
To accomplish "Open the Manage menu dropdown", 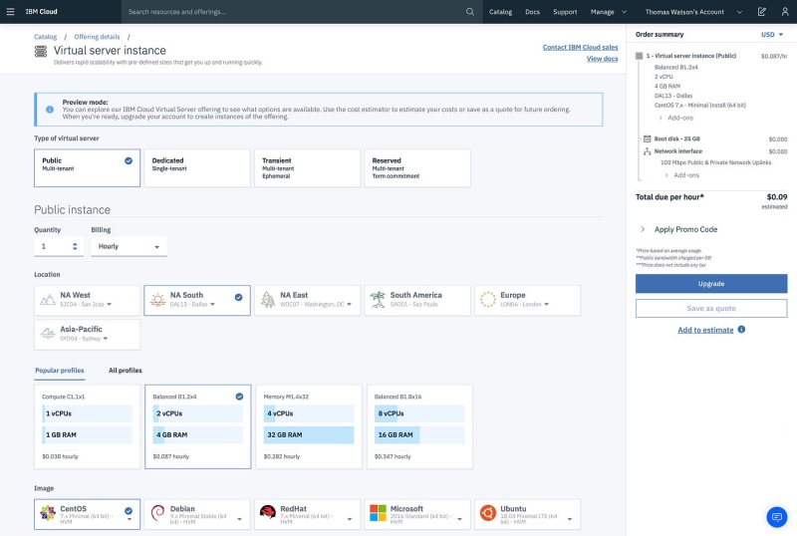I will click(609, 12).
